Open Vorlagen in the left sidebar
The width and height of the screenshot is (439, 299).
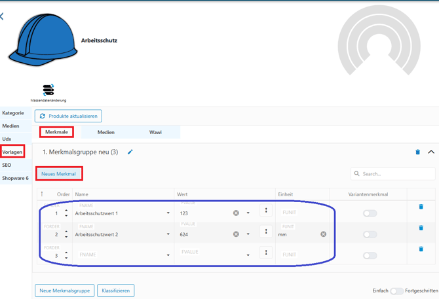pos(12,152)
